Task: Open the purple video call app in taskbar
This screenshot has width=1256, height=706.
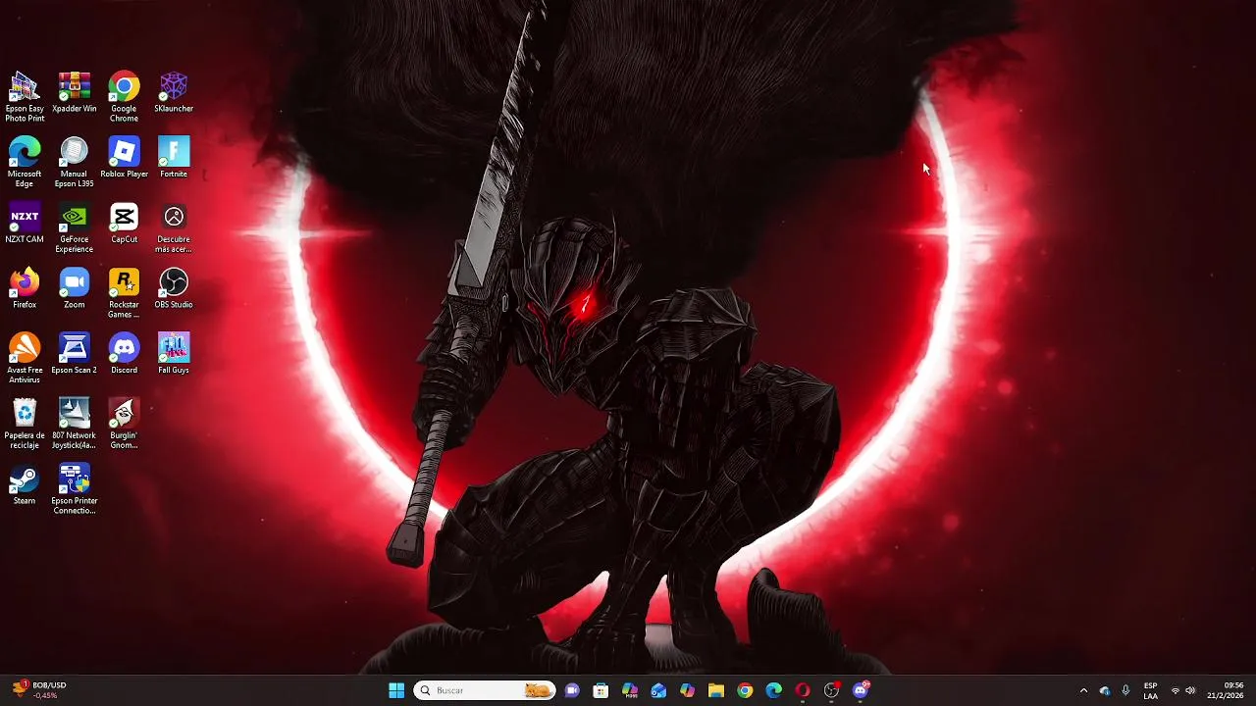Action: point(572,690)
